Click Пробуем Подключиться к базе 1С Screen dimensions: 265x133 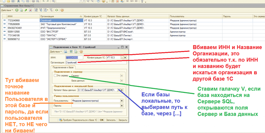(78, 120)
